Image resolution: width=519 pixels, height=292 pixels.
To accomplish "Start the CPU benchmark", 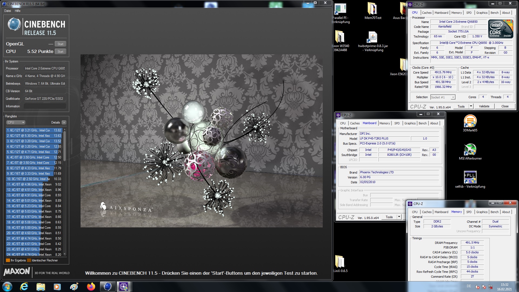I will (x=60, y=52).
